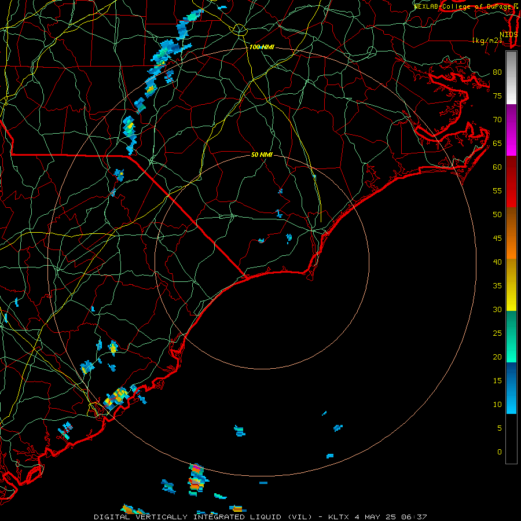The height and width of the screenshot is (521, 521).
Task: Click the 5 value on the color scale
Action: [x=500, y=428]
